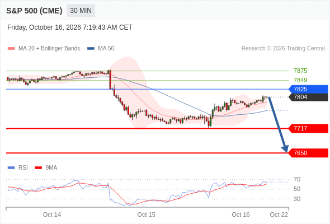Click the 9MA red legend swatch

[x=38, y=168]
